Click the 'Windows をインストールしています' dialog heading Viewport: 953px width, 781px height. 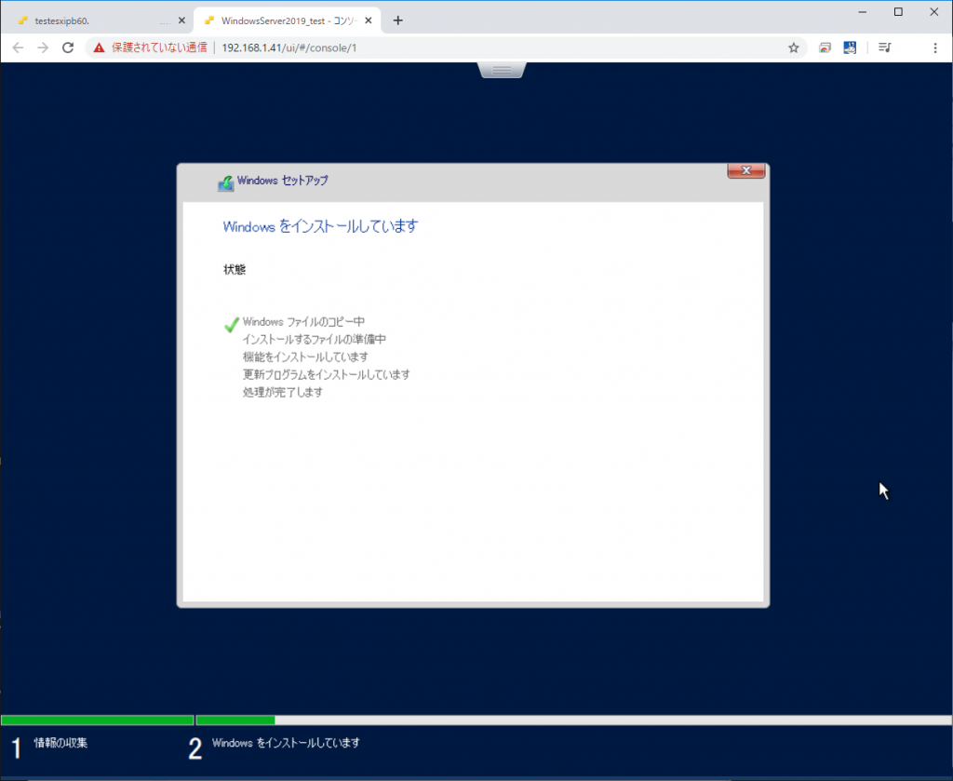point(320,227)
